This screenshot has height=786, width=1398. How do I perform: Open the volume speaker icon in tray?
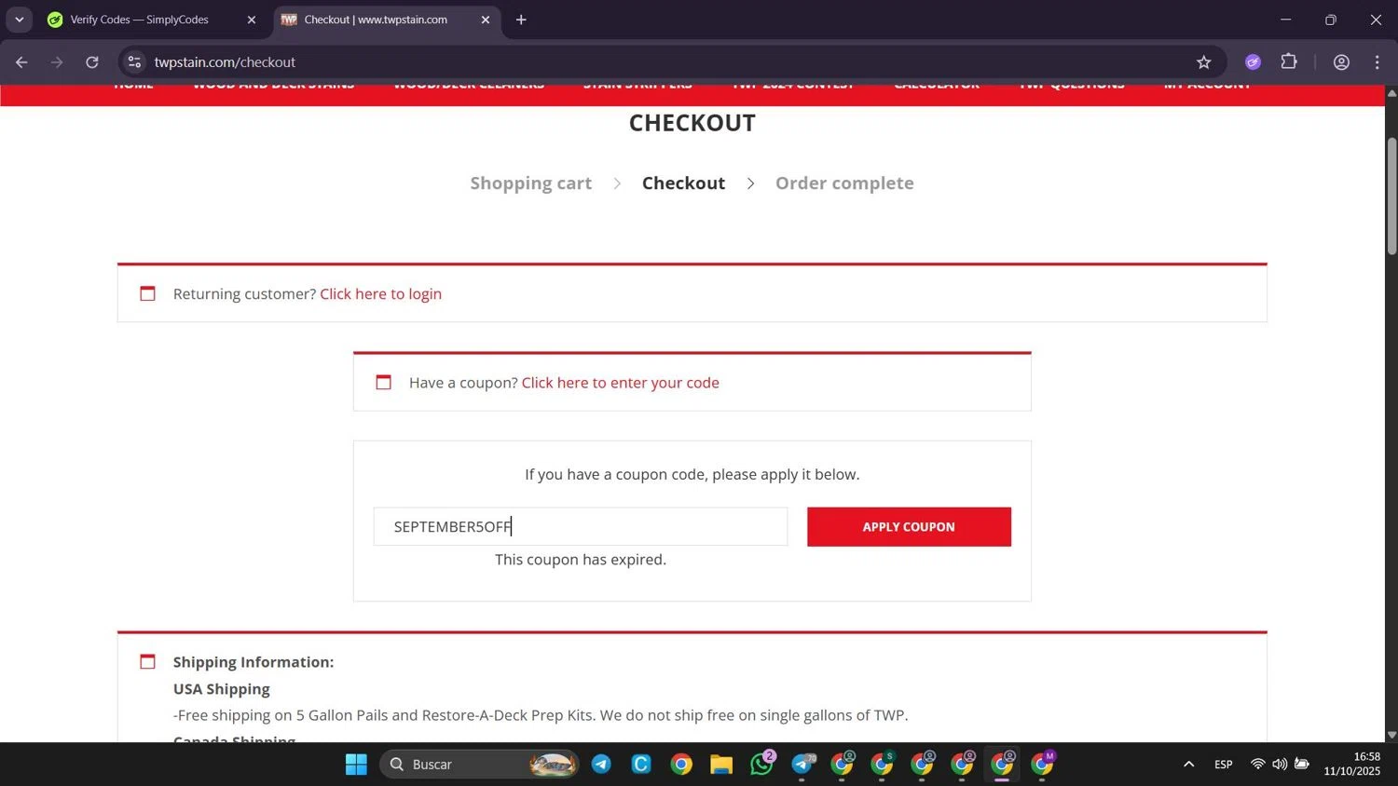1280,765
